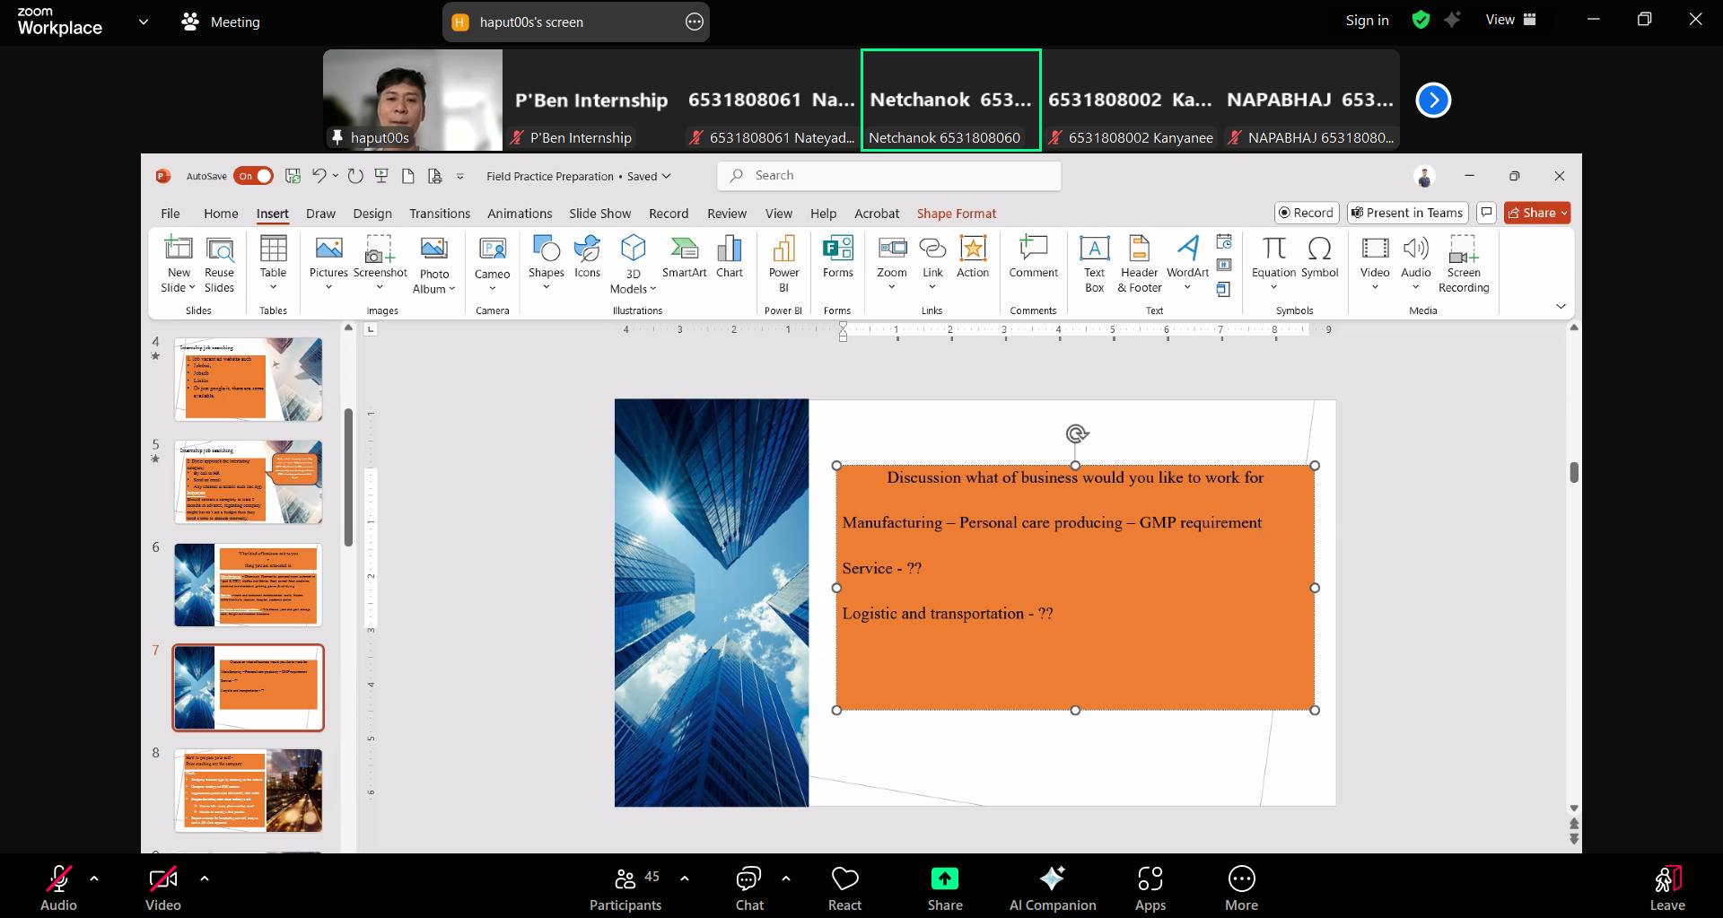The height and width of the screenshot is (918, 1723).
Task: Click Sign in on Zoom
Action: 1367,21
